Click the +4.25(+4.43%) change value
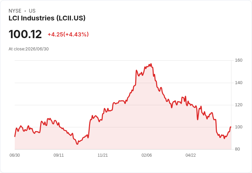252x173 pixels. (x=68, y=34)
